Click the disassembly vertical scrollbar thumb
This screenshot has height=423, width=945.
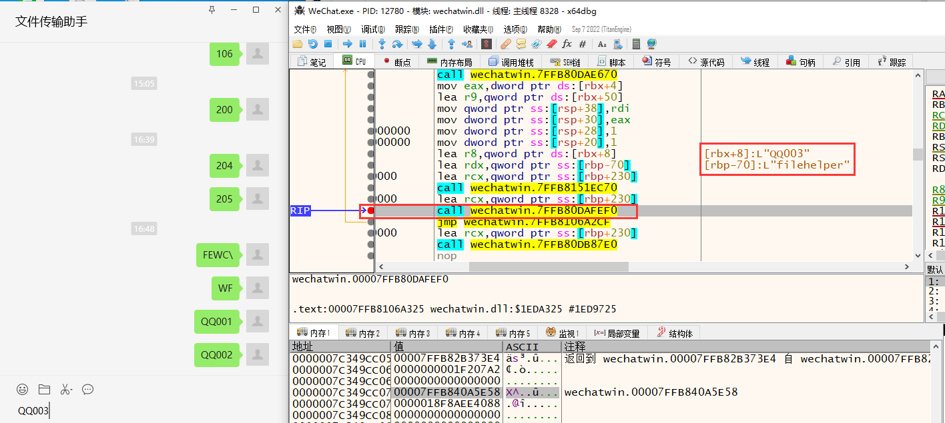pos(918,155)
